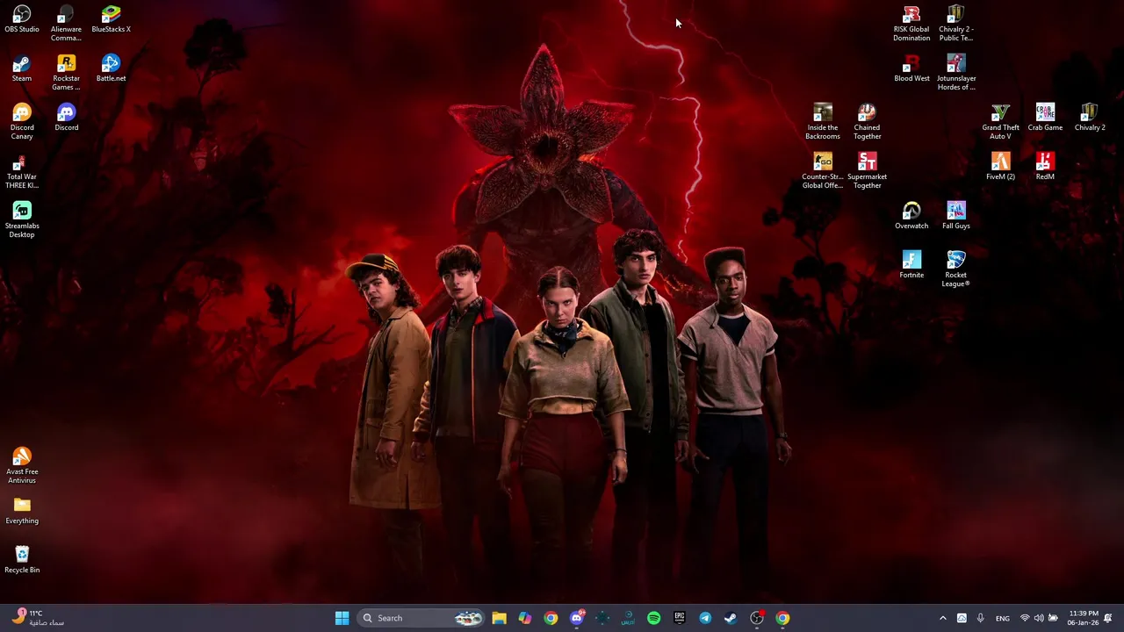This screenshot has height=632, width=1124.
Task: Select the Alienware Command Center shortcut
Action: [x=66, y=24]
